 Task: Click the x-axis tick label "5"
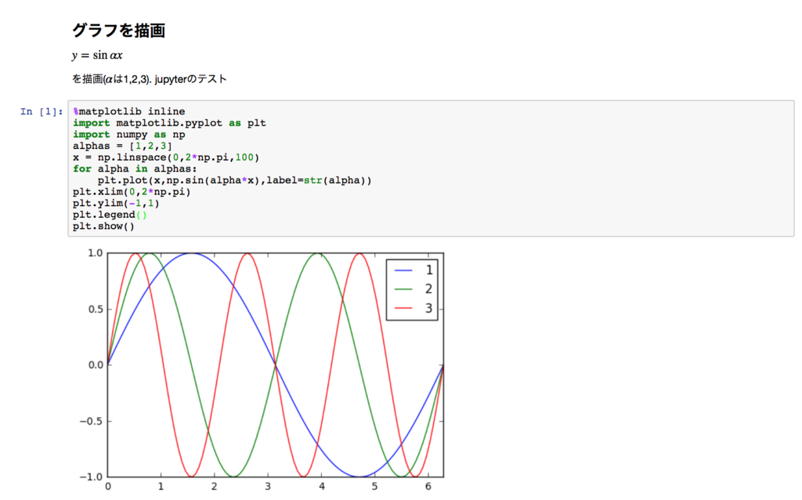(375, 487)
